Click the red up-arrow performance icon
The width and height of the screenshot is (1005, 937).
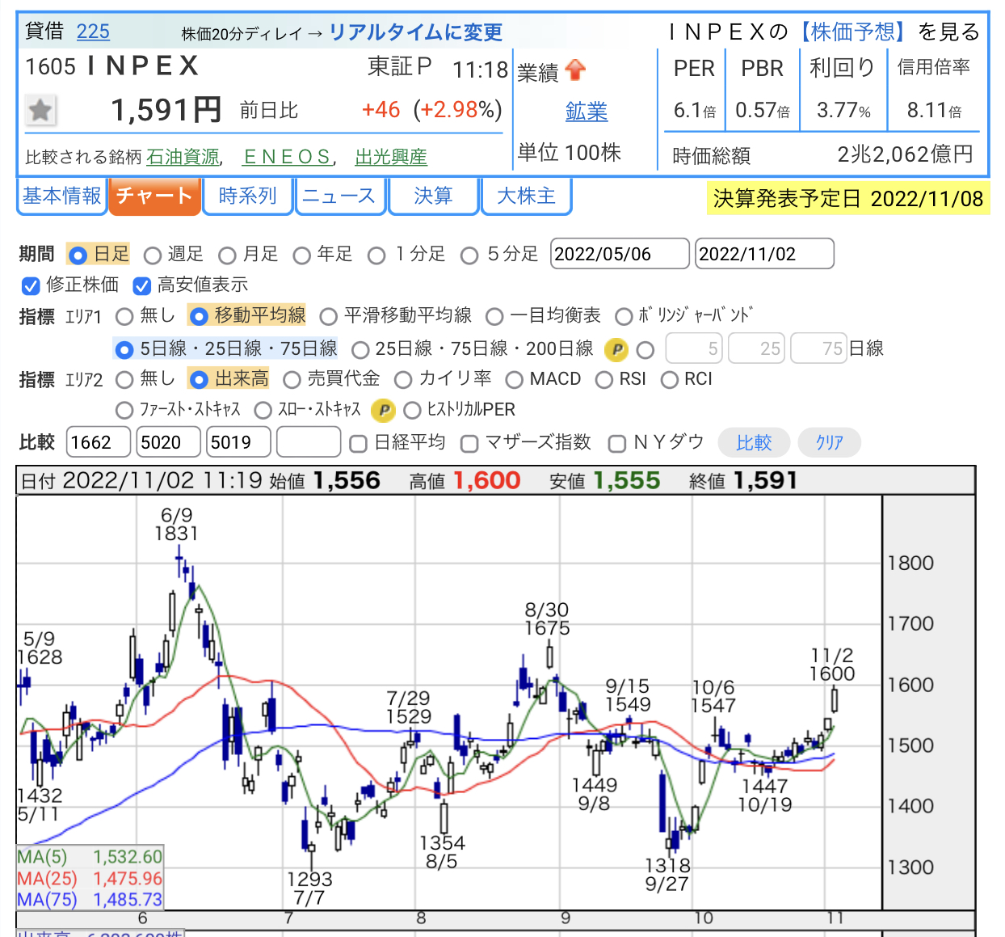tap(575, 71)
